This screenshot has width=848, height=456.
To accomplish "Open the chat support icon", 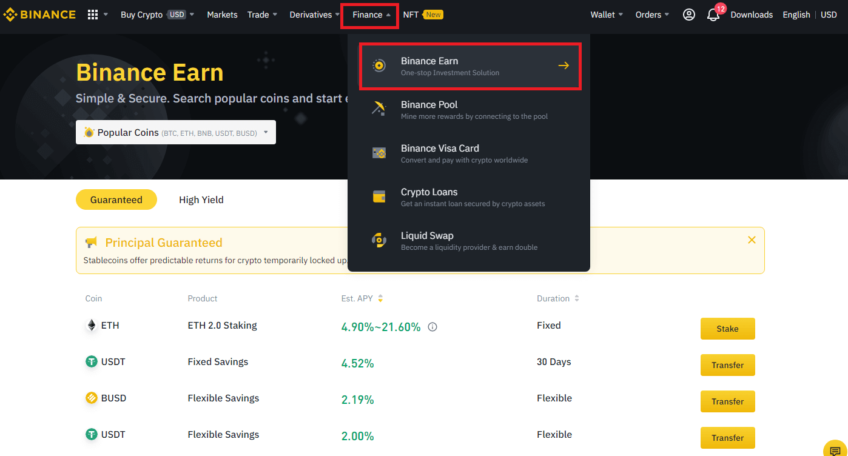I will click(x=835, y=451).
